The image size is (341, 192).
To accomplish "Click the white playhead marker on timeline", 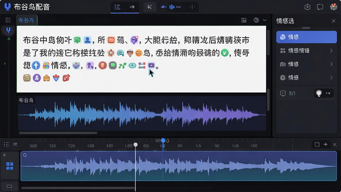I will (136, 145).
